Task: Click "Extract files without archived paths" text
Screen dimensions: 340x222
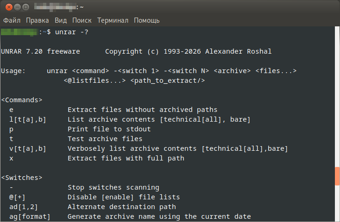Action: click(x=142, y=110)
